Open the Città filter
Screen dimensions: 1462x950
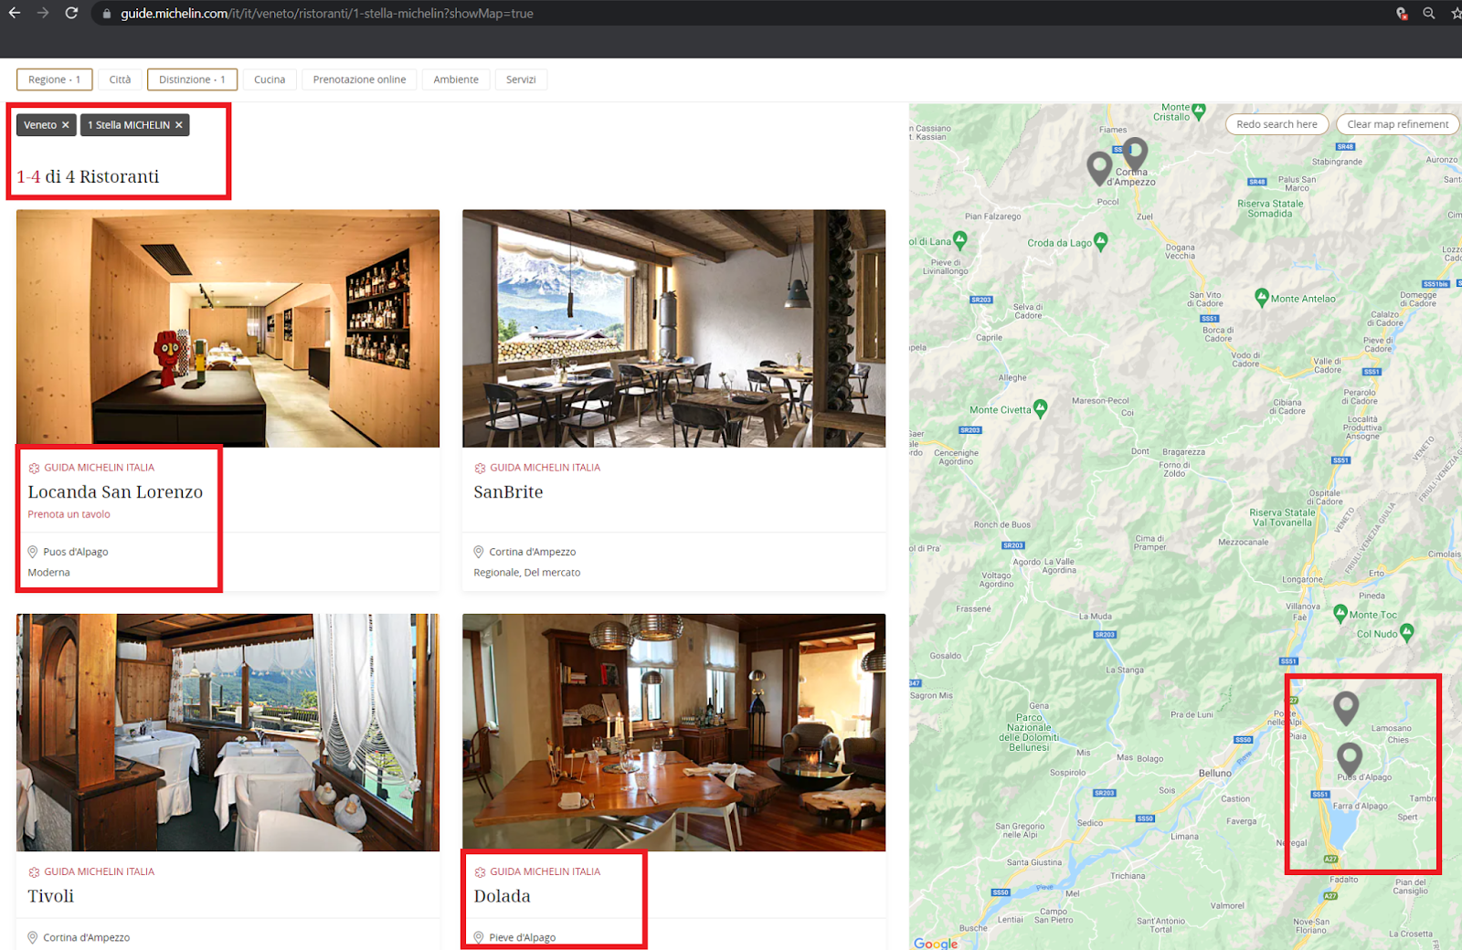point(120,79)
